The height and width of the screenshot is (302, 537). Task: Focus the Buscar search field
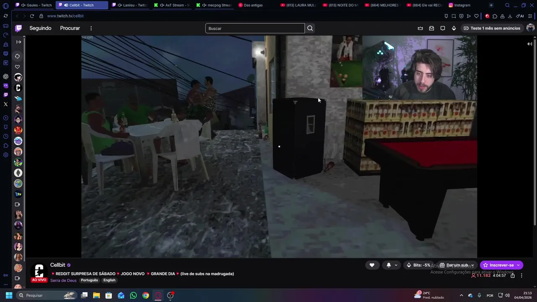[255, 28]
